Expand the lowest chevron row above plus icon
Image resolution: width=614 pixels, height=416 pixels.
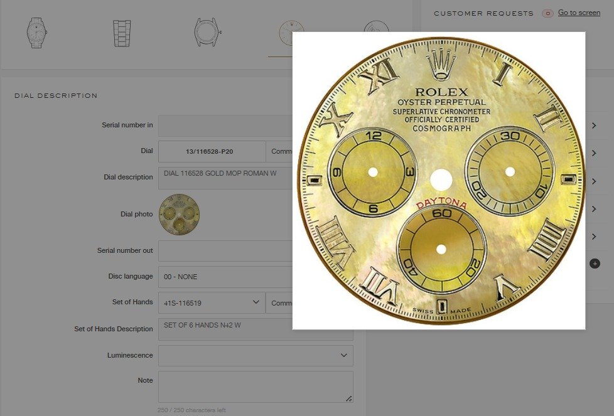click(594, 237)
